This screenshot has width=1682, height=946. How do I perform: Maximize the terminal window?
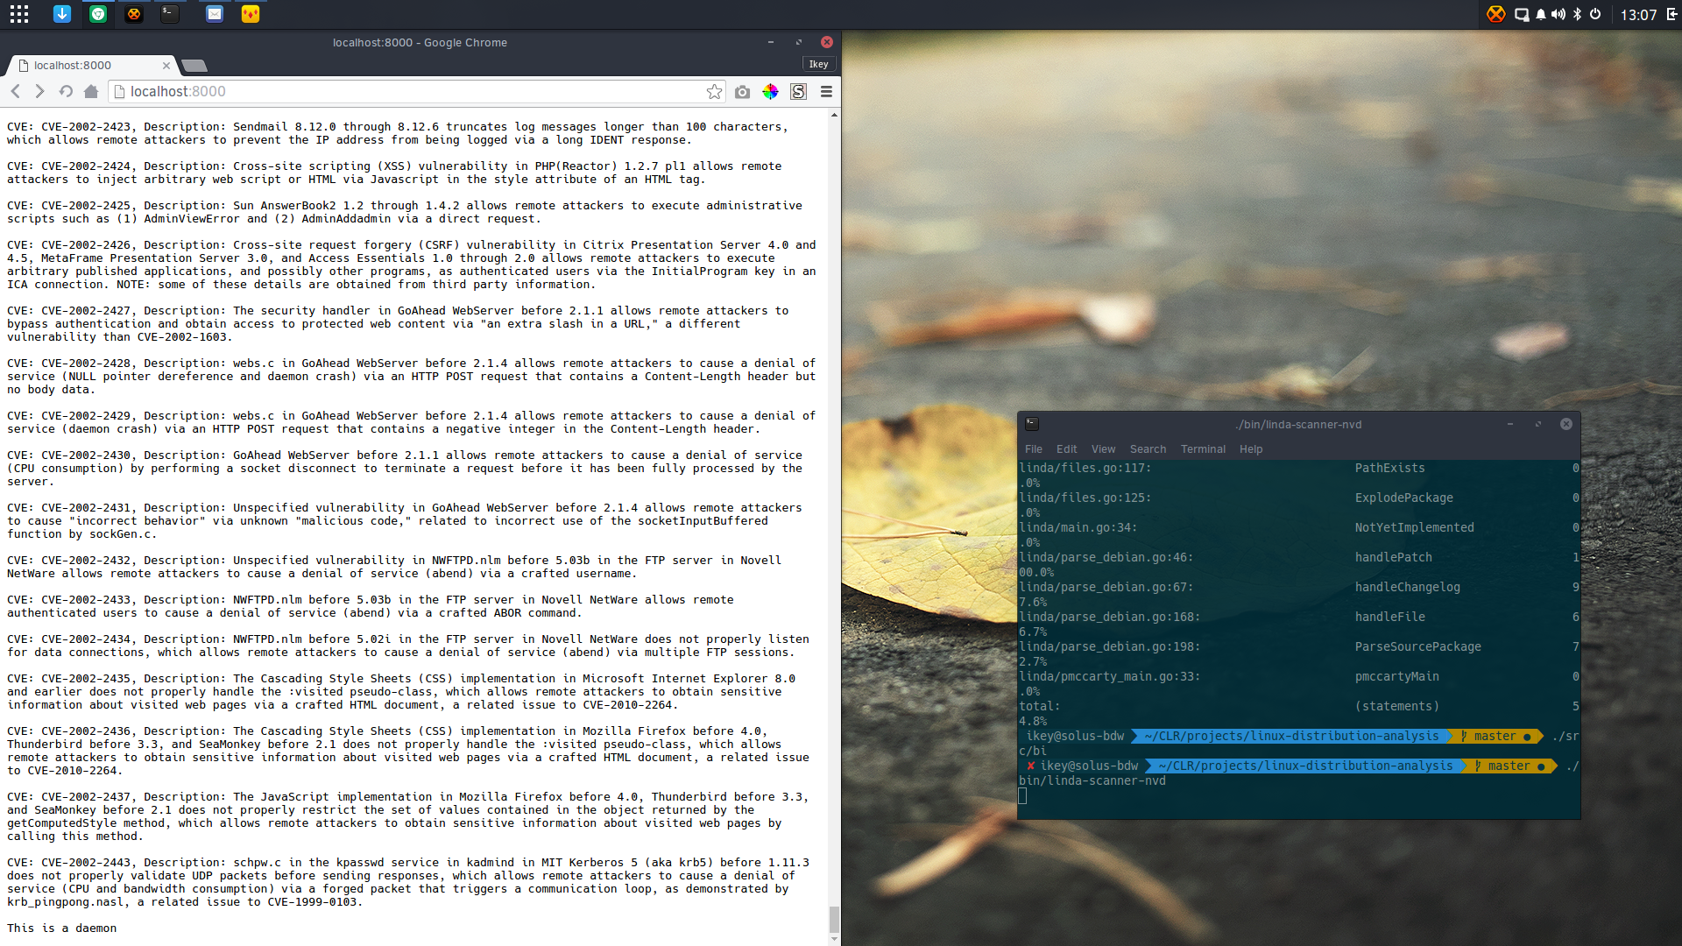1538,424
